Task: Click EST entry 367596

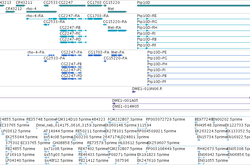Action: (x=122, y=161)
